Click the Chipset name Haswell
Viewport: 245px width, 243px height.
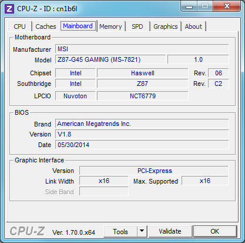pyautogui.click(x=143, y=73)
